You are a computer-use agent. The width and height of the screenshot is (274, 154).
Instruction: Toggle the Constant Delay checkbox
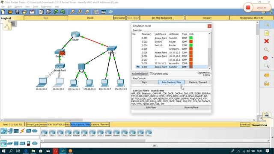(x=151, y=74)
